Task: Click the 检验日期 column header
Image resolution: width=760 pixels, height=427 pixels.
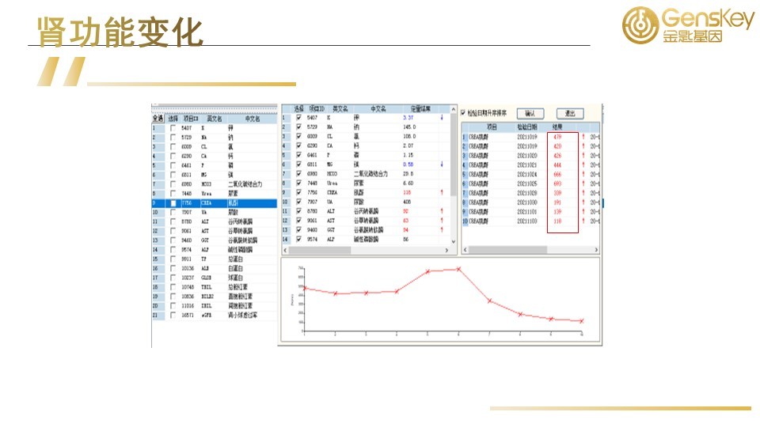Action: 527,127
